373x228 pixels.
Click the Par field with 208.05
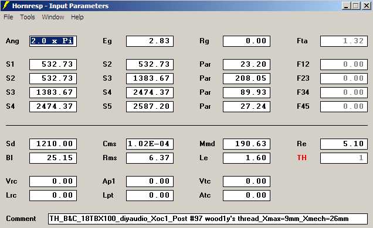coord(246,78)
